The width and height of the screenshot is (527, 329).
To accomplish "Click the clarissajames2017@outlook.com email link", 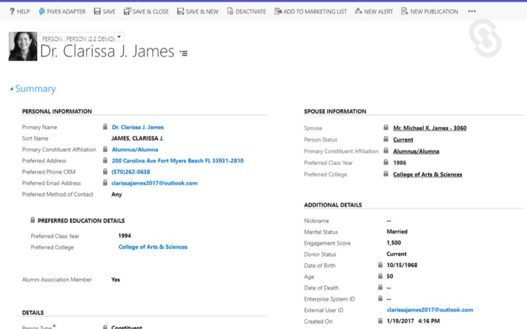I will click(155, 183).
